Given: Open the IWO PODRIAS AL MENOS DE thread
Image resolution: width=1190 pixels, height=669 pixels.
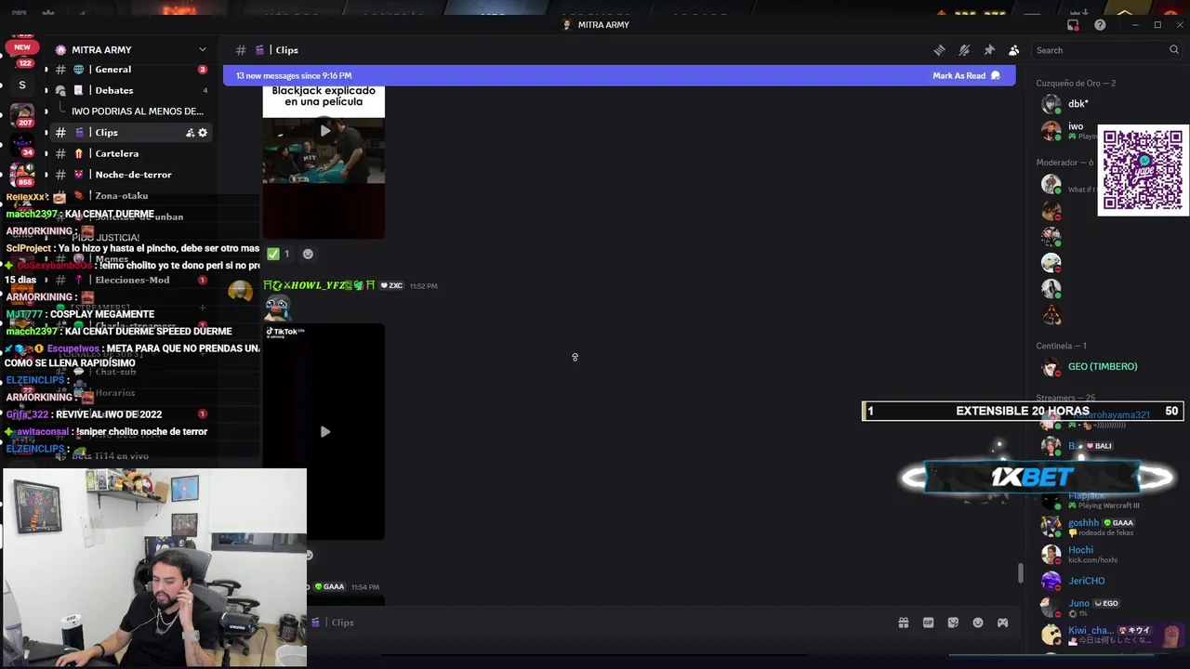Looking at the screenshot, I should [x=138, y=111].
